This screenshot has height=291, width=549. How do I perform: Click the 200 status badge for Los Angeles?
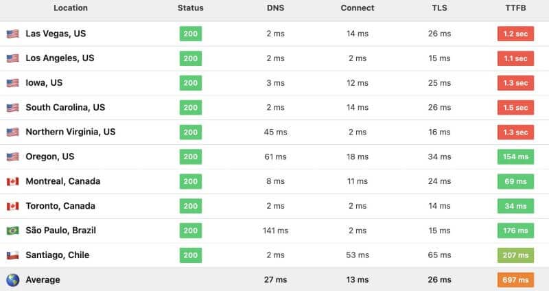tap(191, 58)
